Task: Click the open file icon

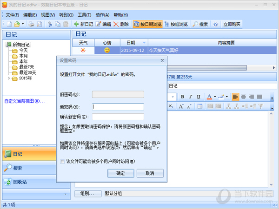Action: [x=17, y=24]
